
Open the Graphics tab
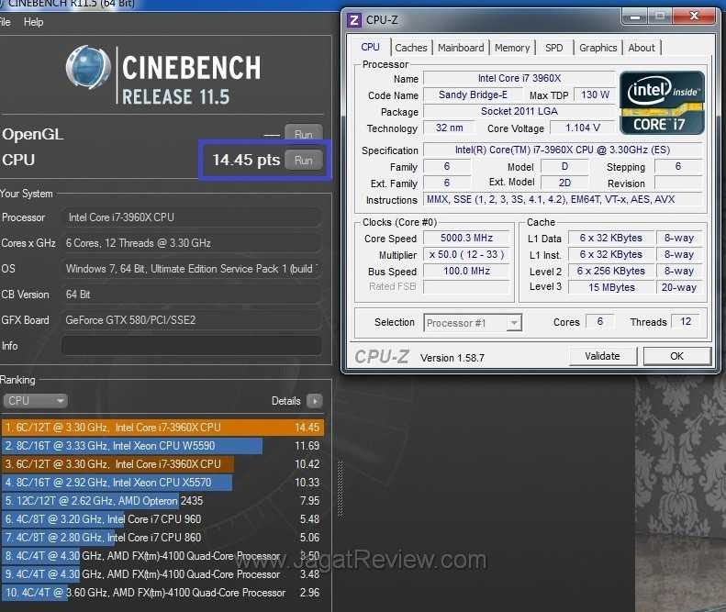(598, 48)
